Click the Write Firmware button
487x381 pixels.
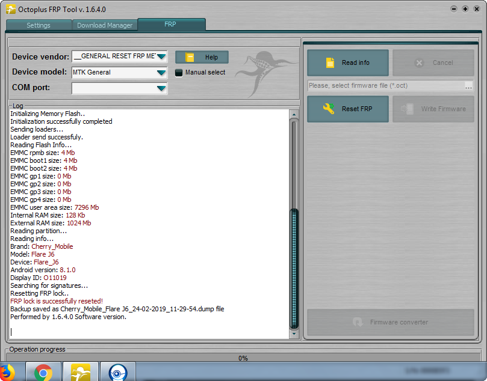coord(433,109)
